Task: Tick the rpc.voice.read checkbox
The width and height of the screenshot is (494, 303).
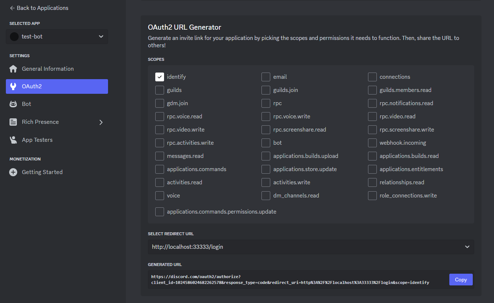Action: tap(160, 117)
